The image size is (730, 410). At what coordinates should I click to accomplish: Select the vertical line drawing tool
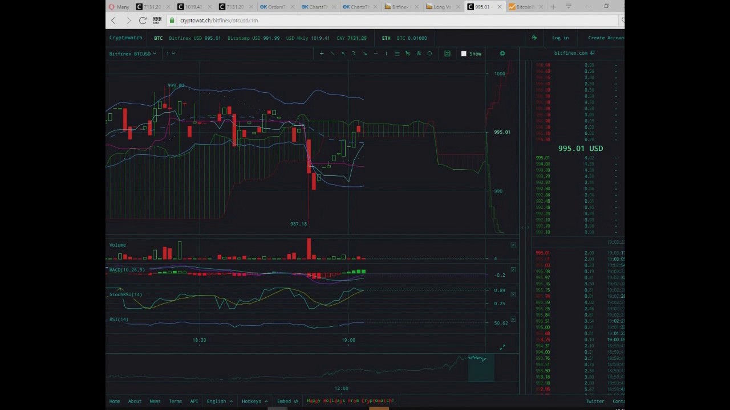click(x=386, y=54)
